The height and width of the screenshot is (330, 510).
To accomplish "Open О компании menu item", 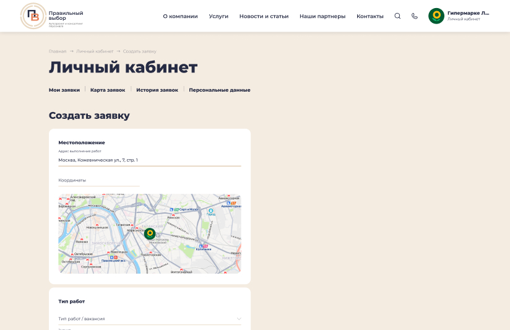I will [180, 16].
